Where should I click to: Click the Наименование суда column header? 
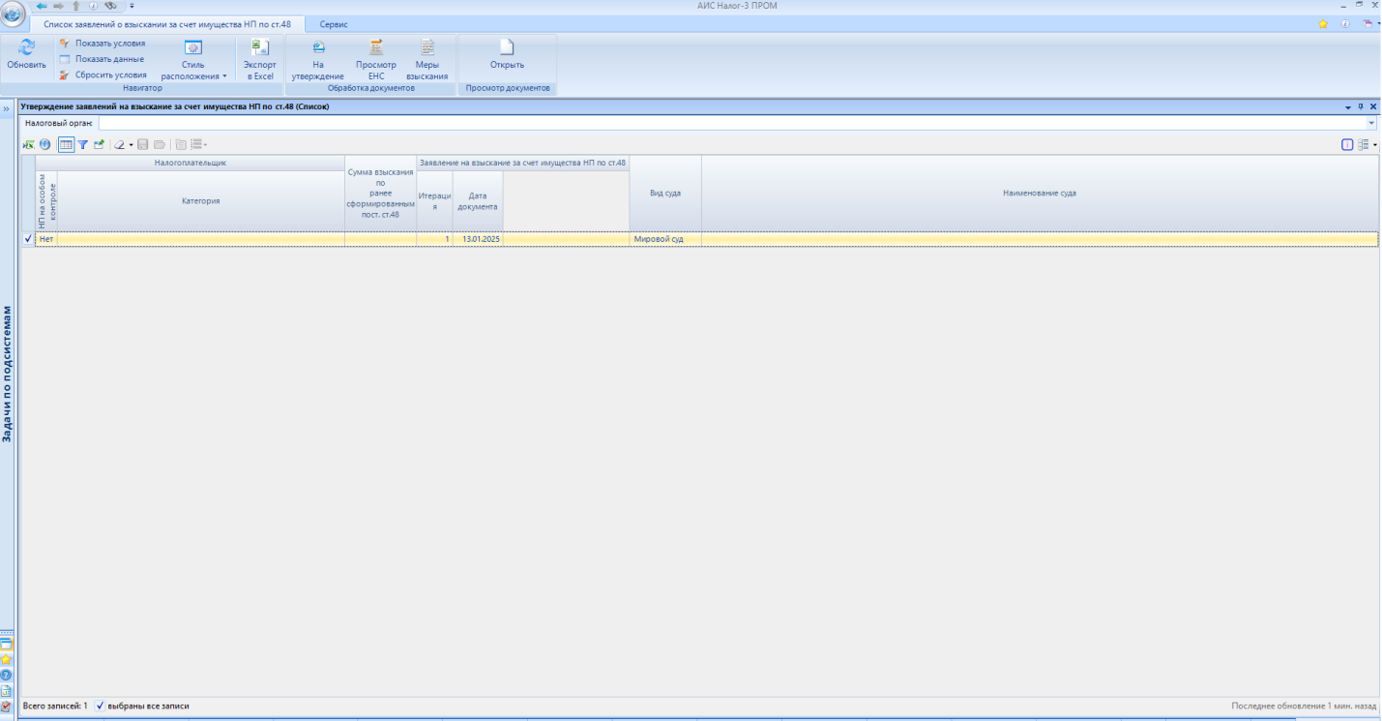[1039, 193]
